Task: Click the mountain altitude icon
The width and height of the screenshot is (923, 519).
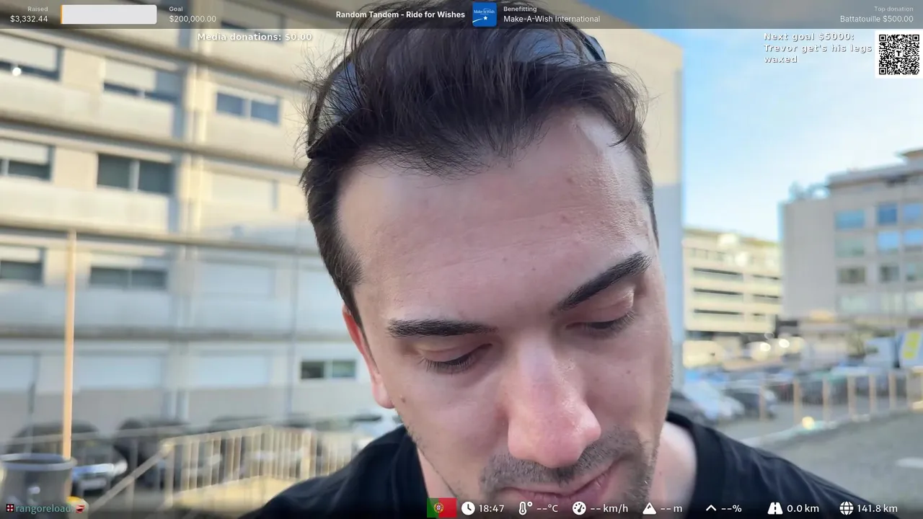Action: (649, 508)
